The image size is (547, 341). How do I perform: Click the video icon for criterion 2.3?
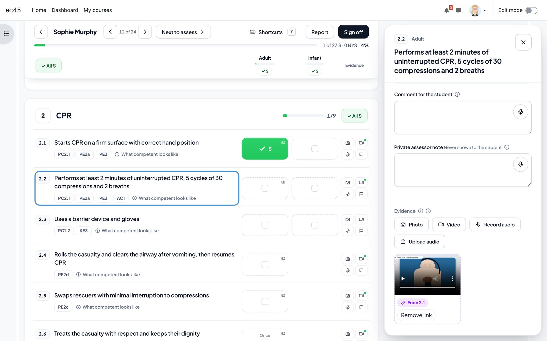[x=361, y=219]
